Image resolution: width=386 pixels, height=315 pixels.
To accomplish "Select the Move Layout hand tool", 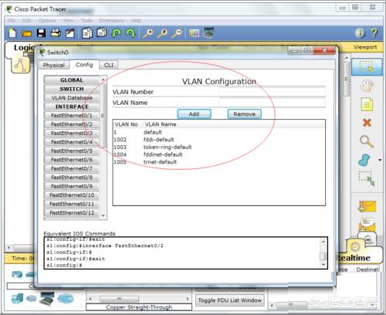I will 367,86.
